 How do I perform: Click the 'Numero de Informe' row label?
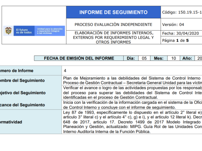tap(17, 70)
